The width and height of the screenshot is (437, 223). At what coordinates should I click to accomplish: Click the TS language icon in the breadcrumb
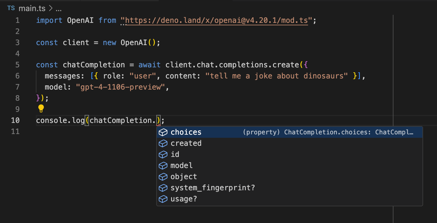[11, 8]
